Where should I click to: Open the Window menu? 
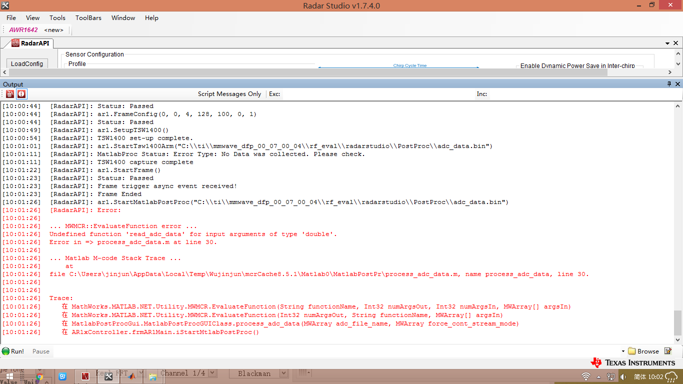(x=123, y=17)
